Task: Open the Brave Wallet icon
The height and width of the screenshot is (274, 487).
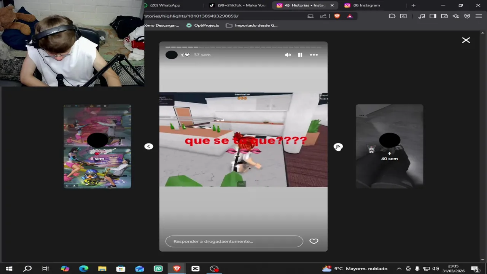Action: [444, 16]
